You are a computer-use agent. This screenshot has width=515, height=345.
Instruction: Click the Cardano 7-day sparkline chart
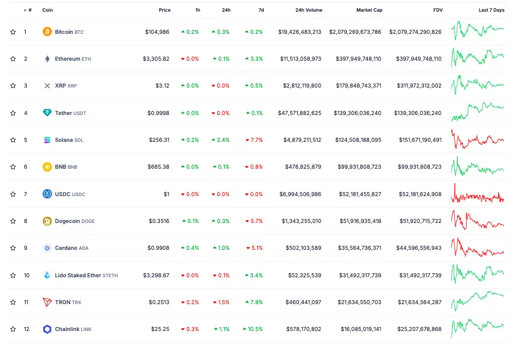coord(477,248)
